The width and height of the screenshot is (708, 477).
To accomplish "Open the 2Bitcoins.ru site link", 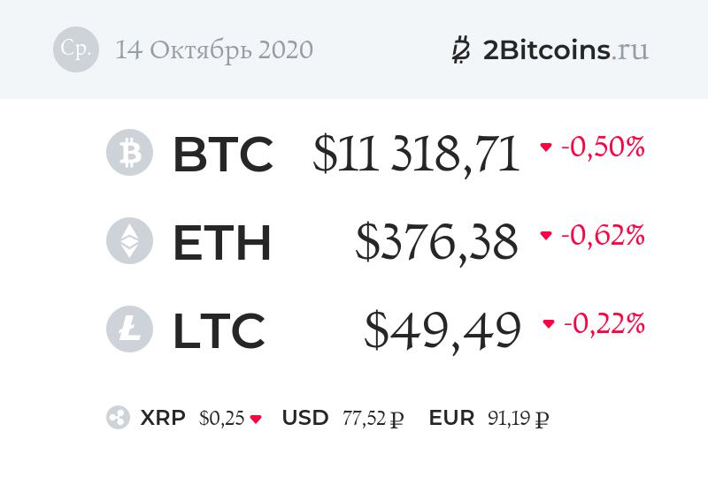I will click(x=566, y=50).
